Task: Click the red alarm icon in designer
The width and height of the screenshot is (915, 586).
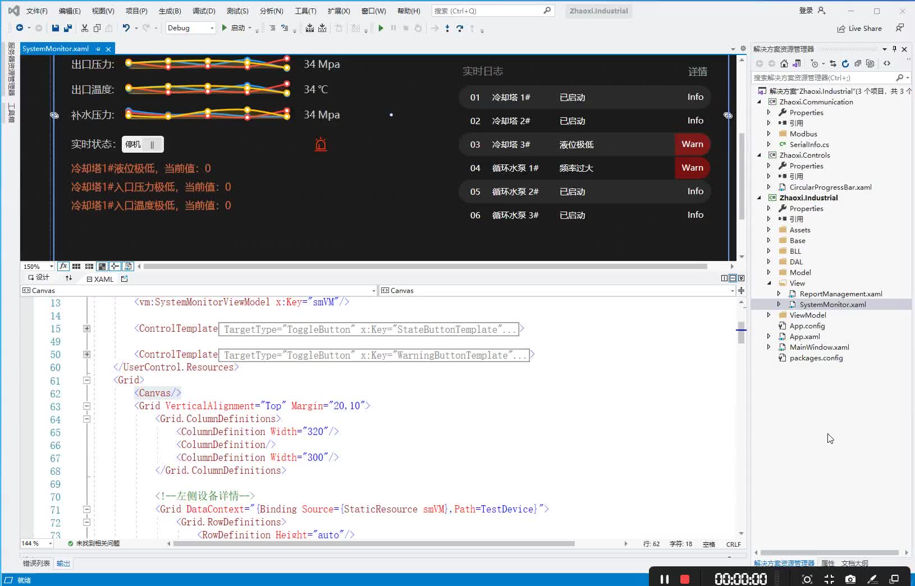Action: pyautogui.click(x=321, y=144)
